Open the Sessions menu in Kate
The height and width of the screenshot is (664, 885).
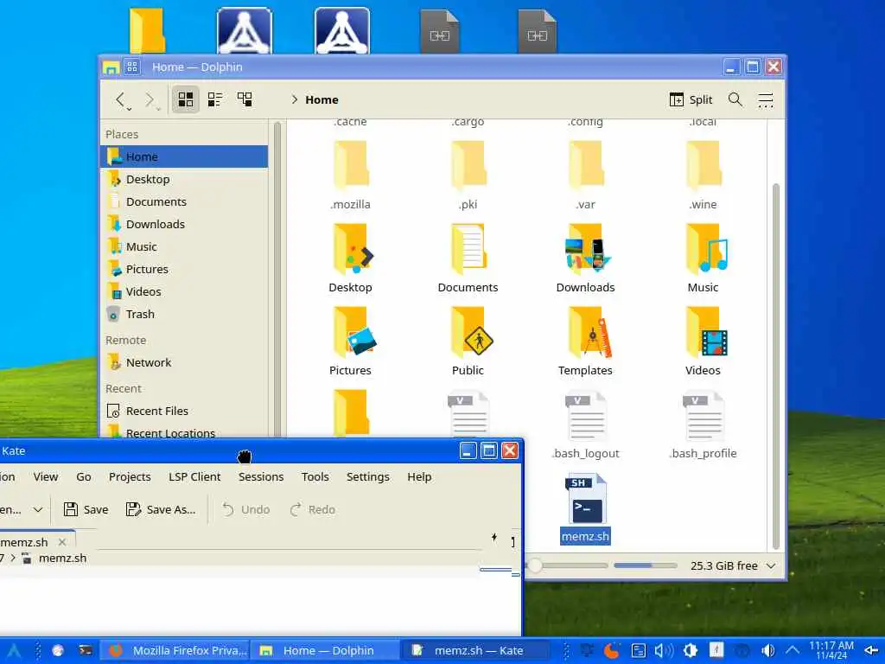[261, 476]
